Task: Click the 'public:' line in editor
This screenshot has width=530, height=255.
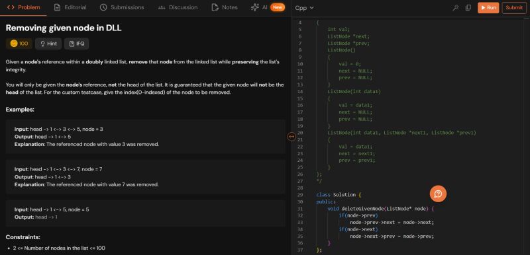Action: point(326,201)
